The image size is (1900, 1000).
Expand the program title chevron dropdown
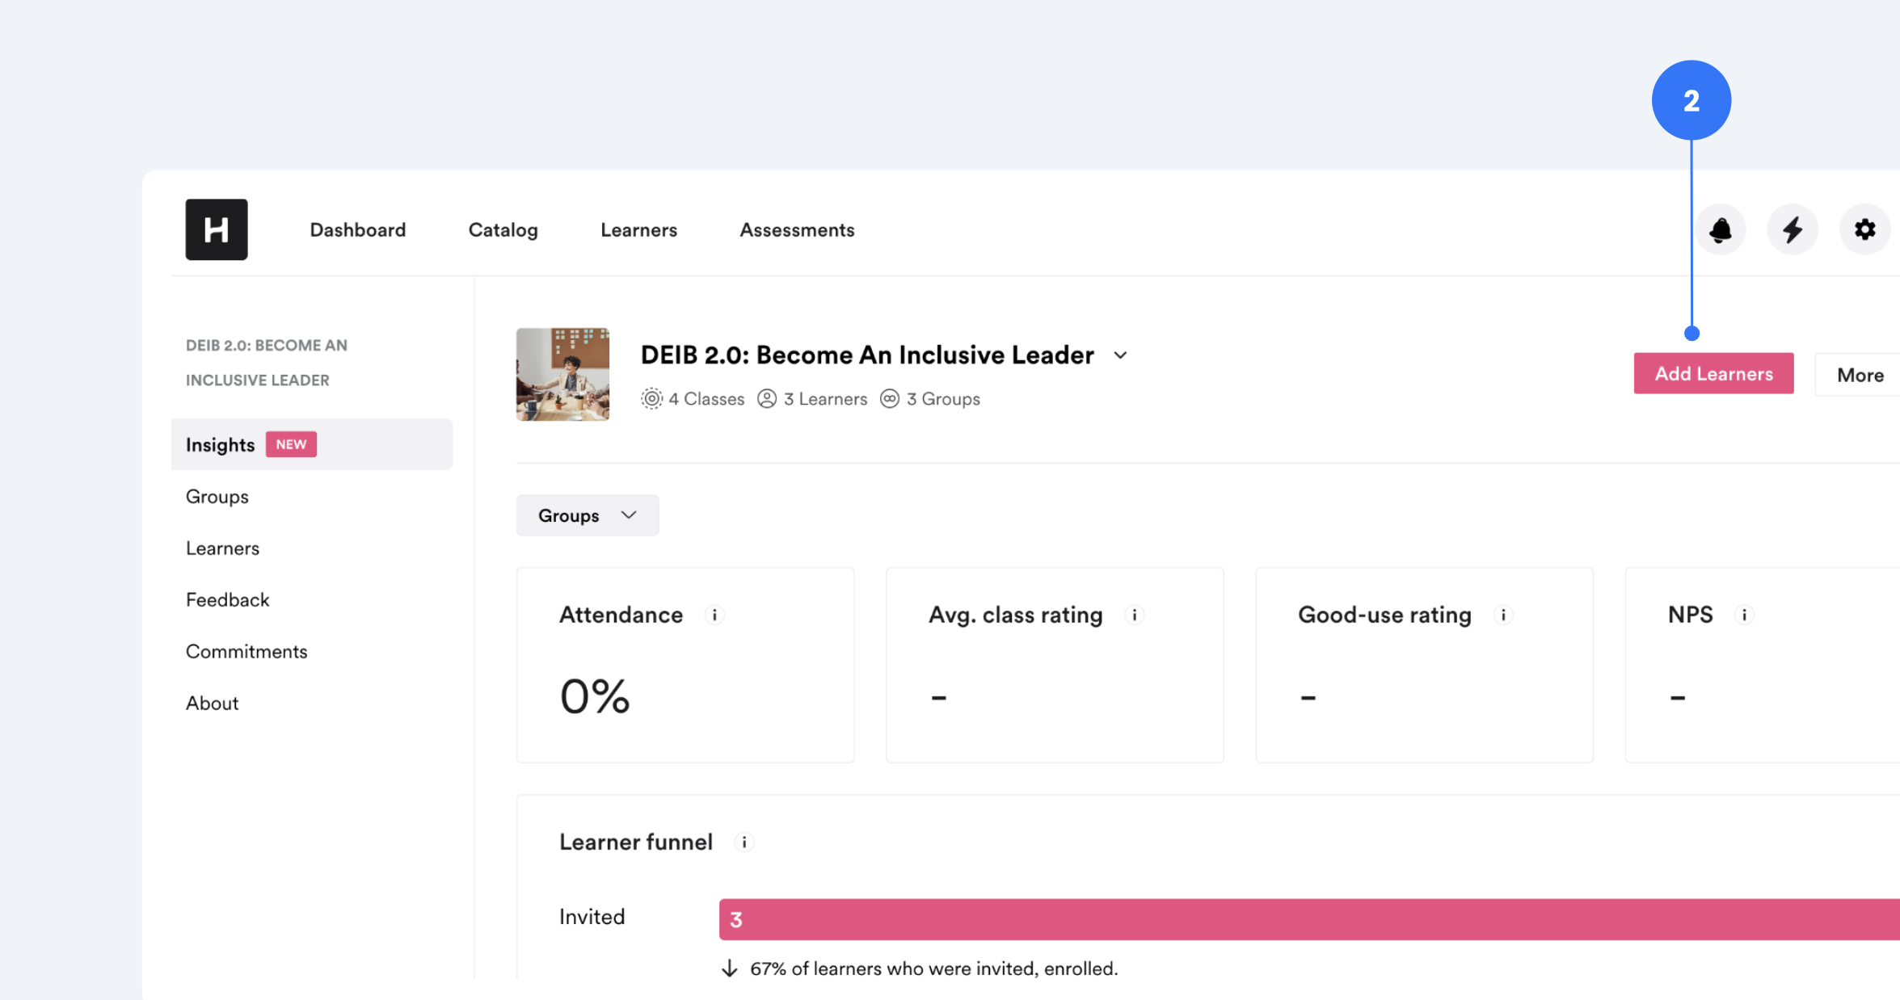[1120, 355]
